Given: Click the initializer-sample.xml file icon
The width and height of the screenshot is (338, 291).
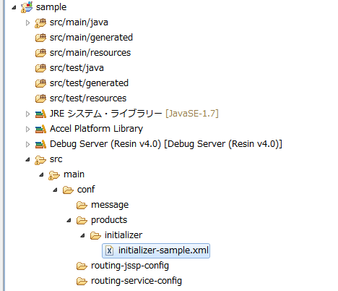Looking at the screenshot, I should [109, 250].
